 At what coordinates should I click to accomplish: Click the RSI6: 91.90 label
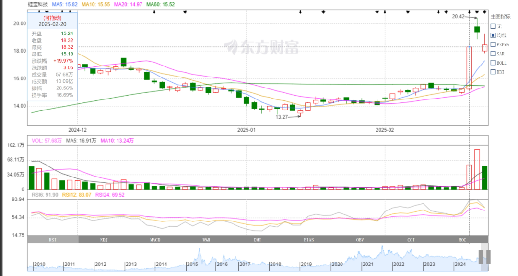point(45,195)
